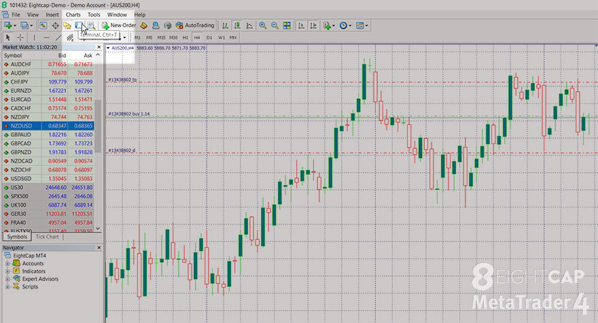Select the trendline drawing tool
Screen dimensions: 598x323
coord(58,37)
